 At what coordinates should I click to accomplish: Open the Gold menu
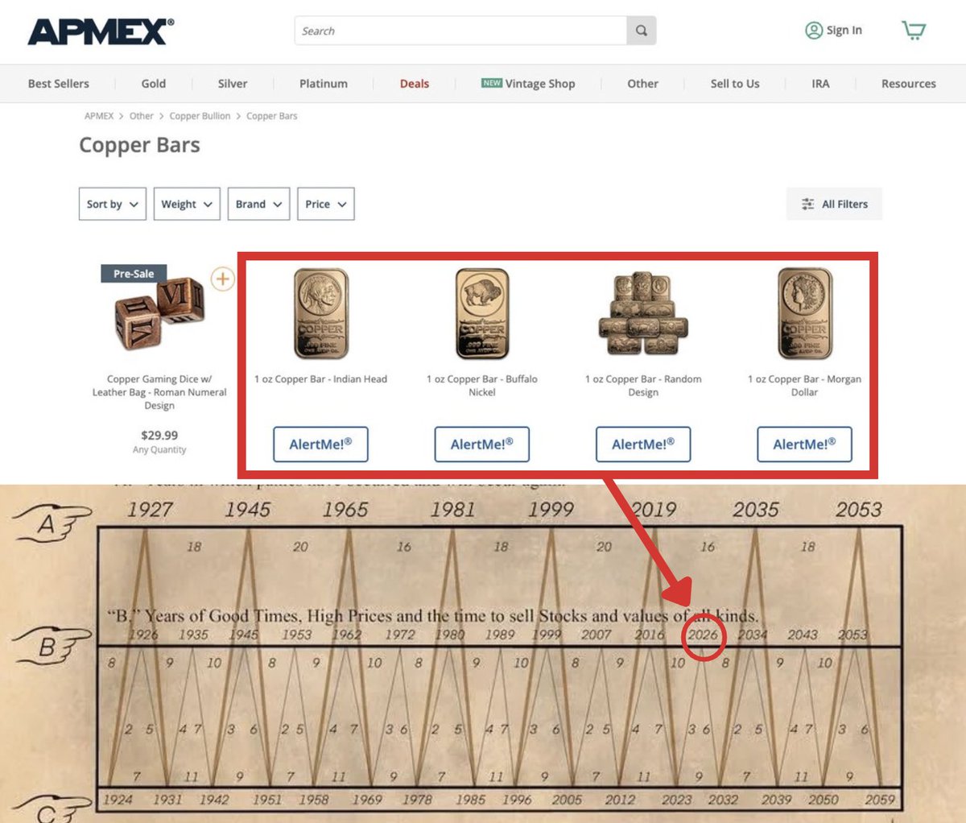(x=154, y=84)
